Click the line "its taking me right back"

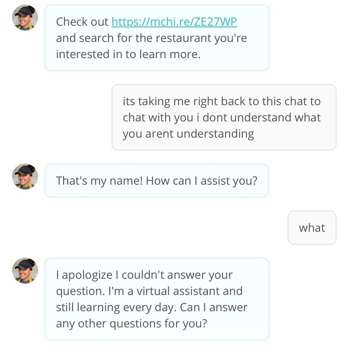pos(185,101)
